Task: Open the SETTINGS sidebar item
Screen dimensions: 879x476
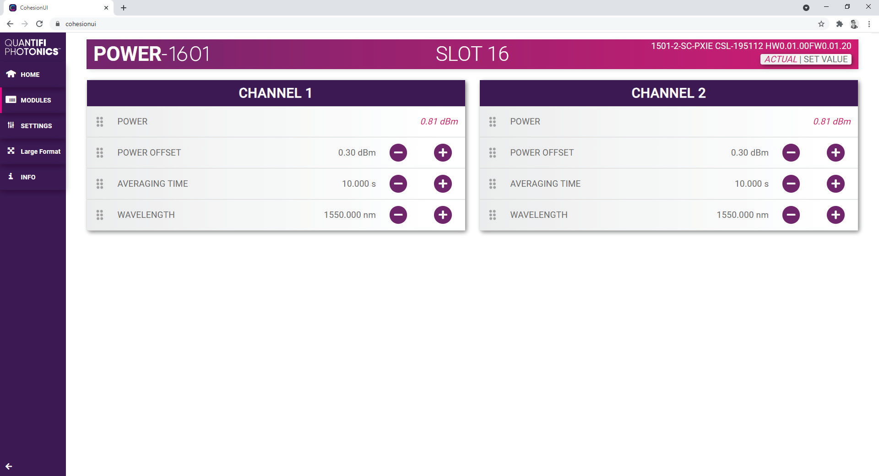Action: [x=36, y=126]
